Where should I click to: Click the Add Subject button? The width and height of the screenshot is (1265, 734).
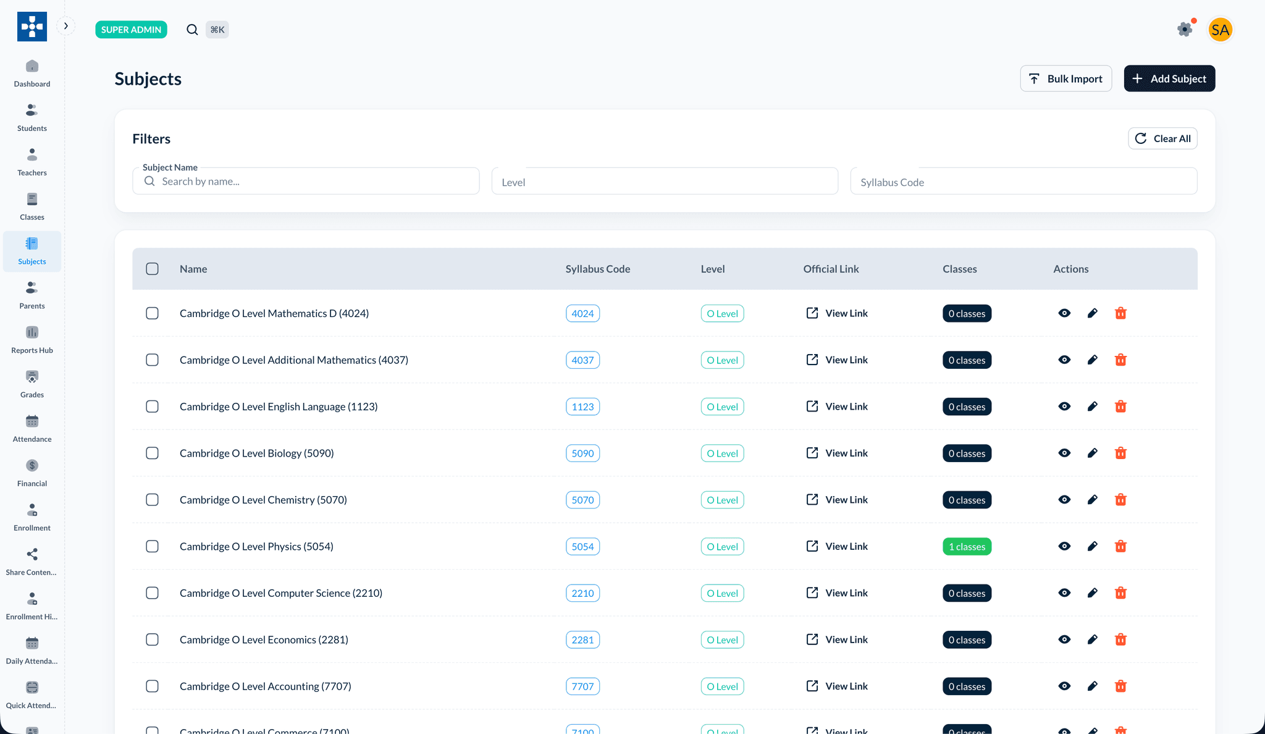1169,78
